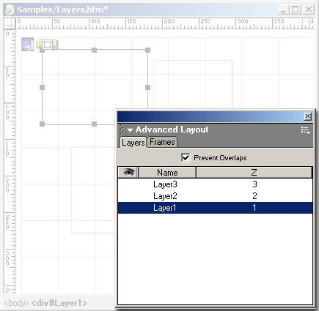Click the purple layer anchor marker icon
Screen dimensions: 319x311
27,44
